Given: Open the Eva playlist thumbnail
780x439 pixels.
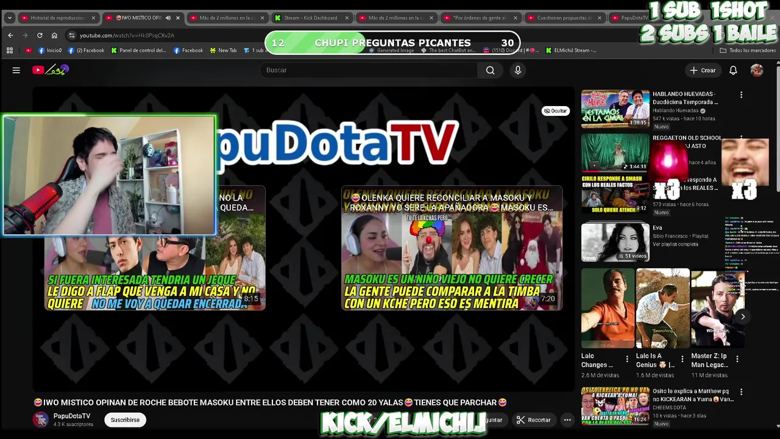Looking at the screenshot, I should (615, 242).
